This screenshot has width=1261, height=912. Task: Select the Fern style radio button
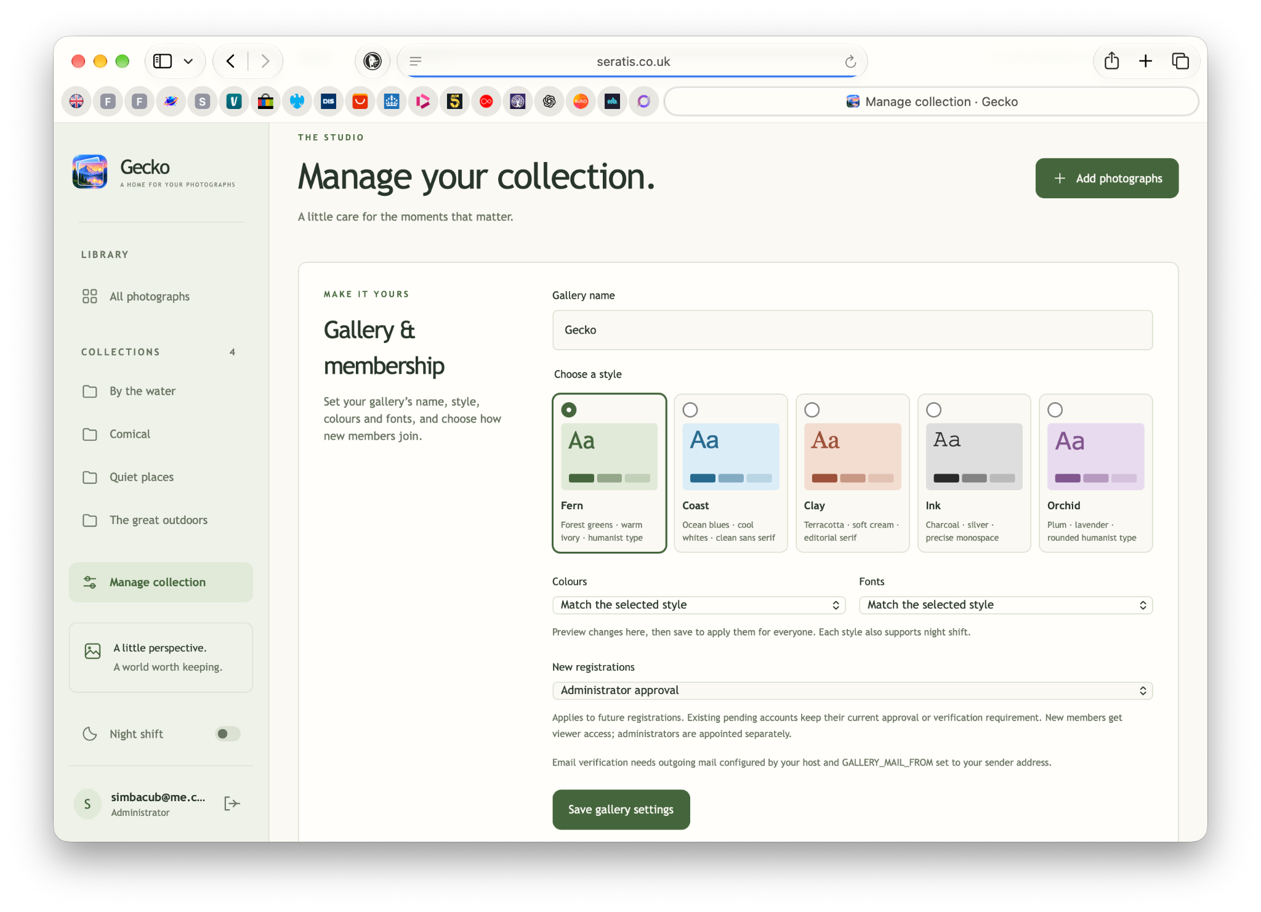tap(569, 410)
